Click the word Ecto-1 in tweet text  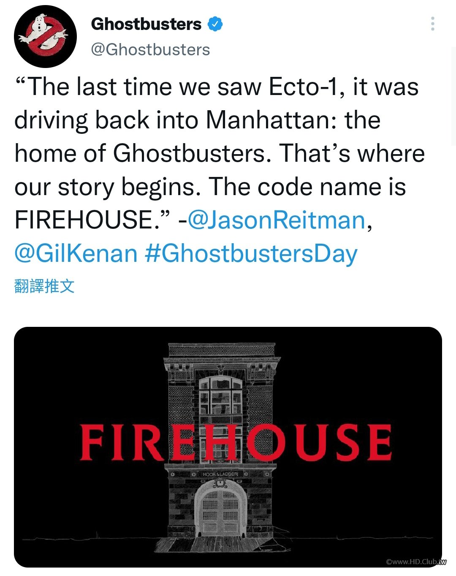[304, 87]
